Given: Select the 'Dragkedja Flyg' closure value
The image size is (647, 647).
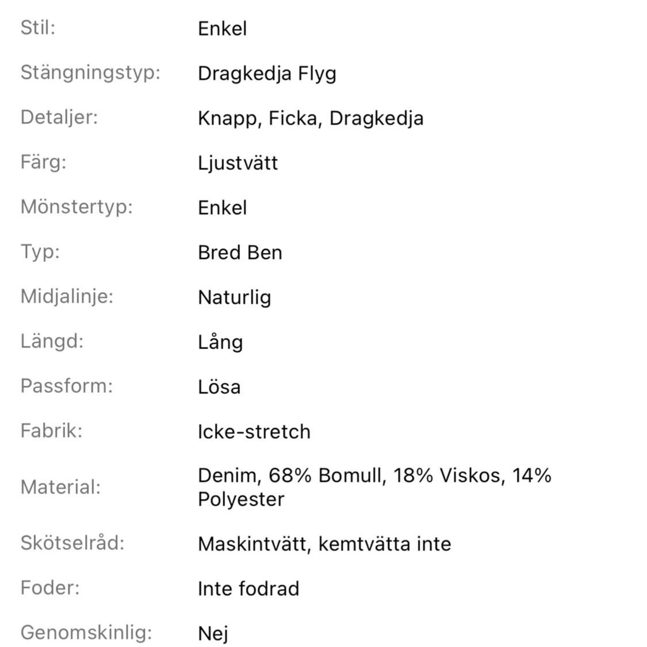Looking at the screenshot, I should coord(267,73).
